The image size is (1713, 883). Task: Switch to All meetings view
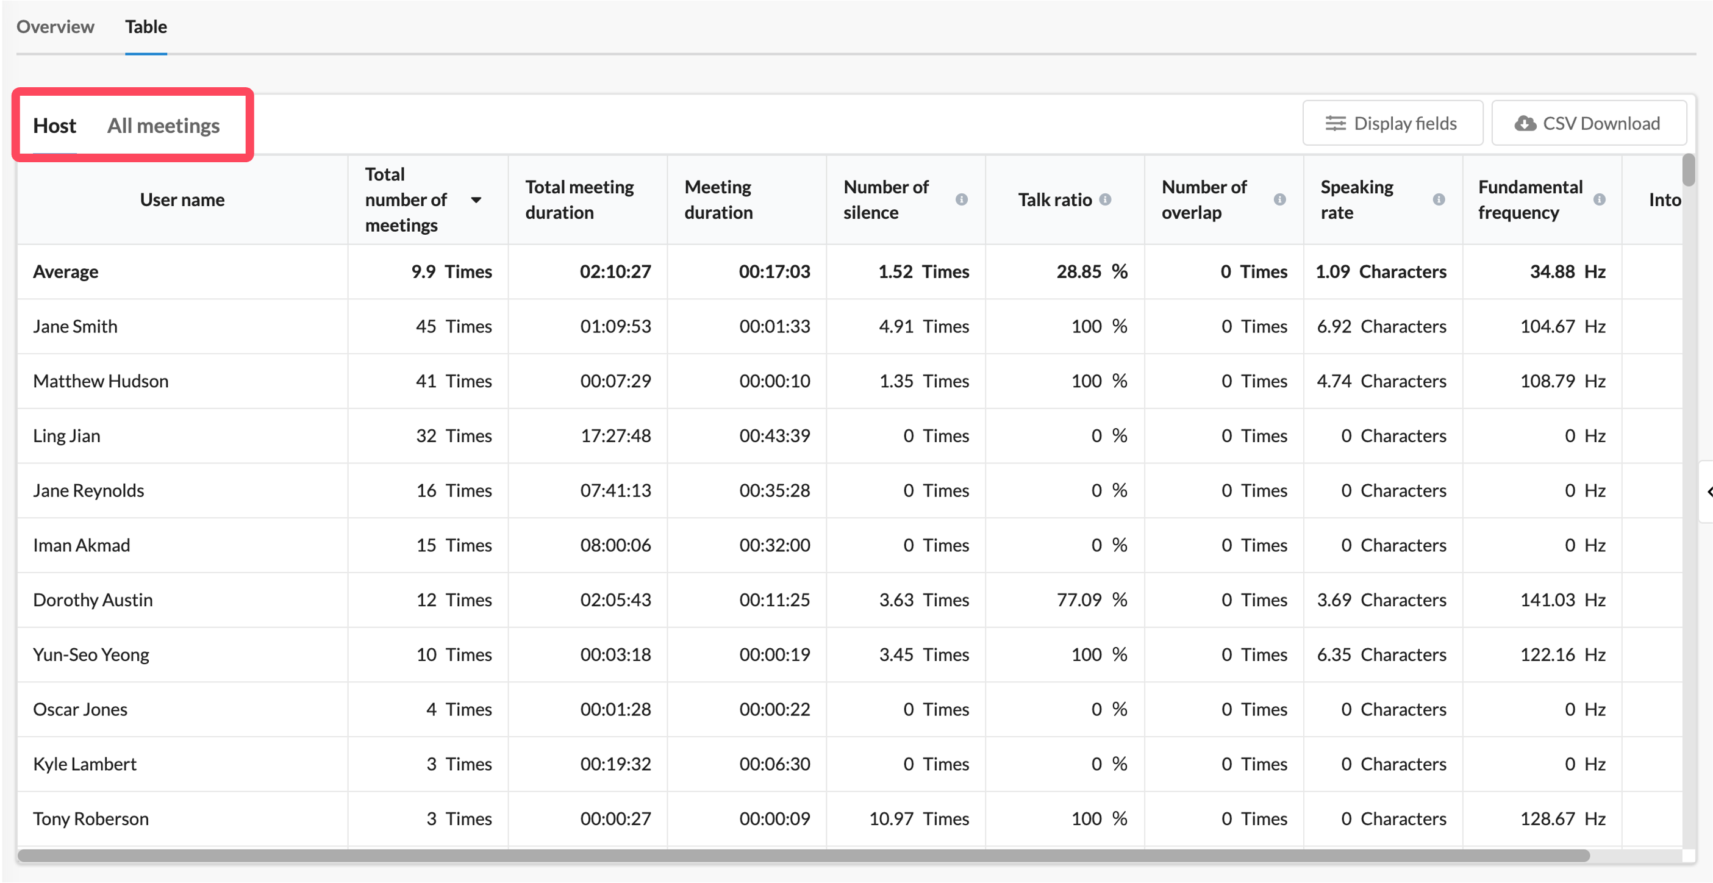pyautogui.click(x=163, y=126)
